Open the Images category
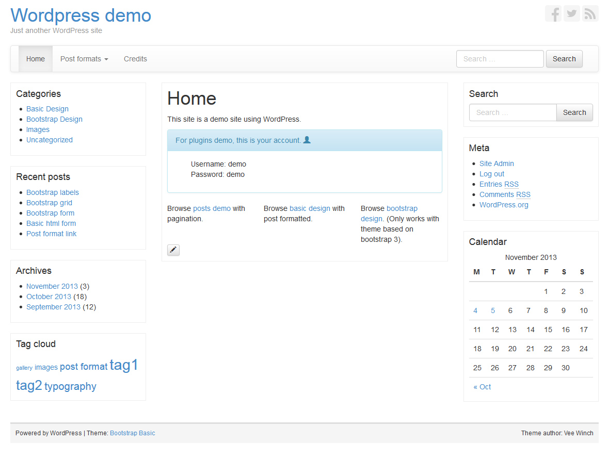This screenshot has width=609, height=476. [38, 129]
